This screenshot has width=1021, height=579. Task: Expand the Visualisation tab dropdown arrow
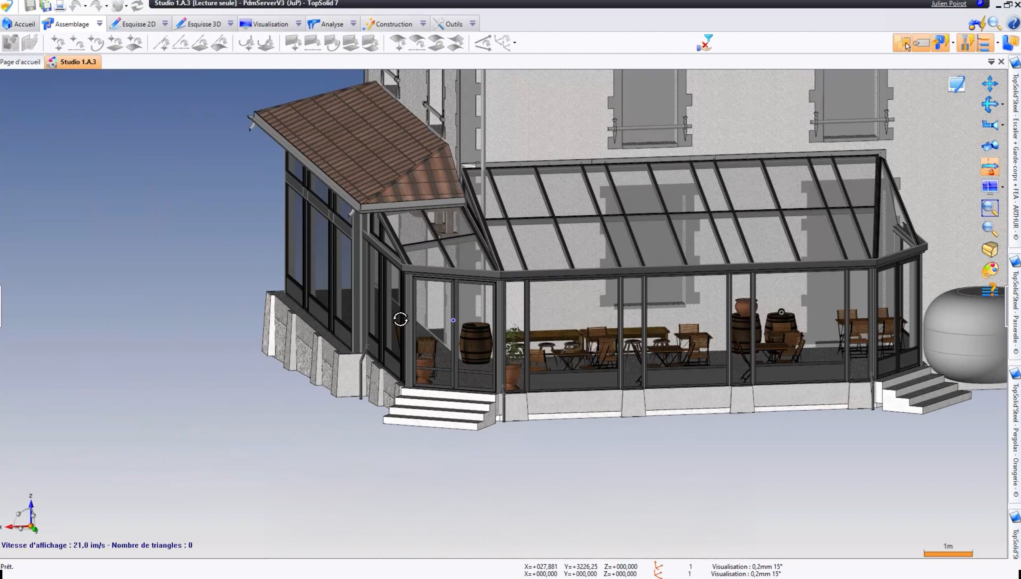(298, 24)
